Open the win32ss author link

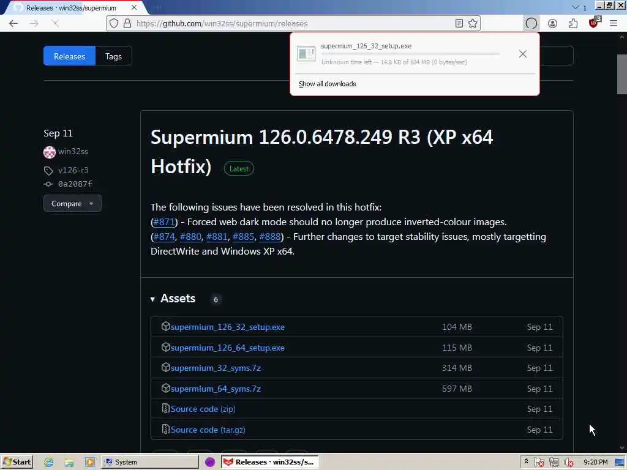pos(73,152)
